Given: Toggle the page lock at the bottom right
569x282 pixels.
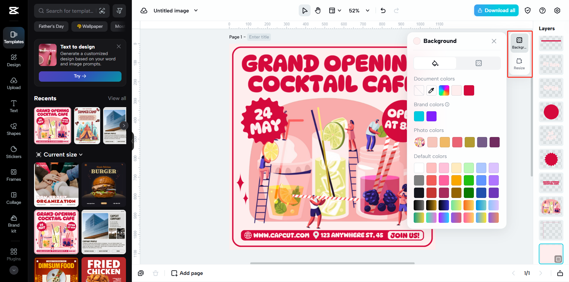Looking at the screenshot, I should coord(560,273).
